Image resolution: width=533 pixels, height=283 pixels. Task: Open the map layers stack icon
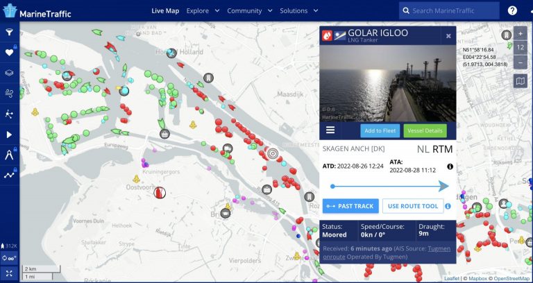coord(9,73)
